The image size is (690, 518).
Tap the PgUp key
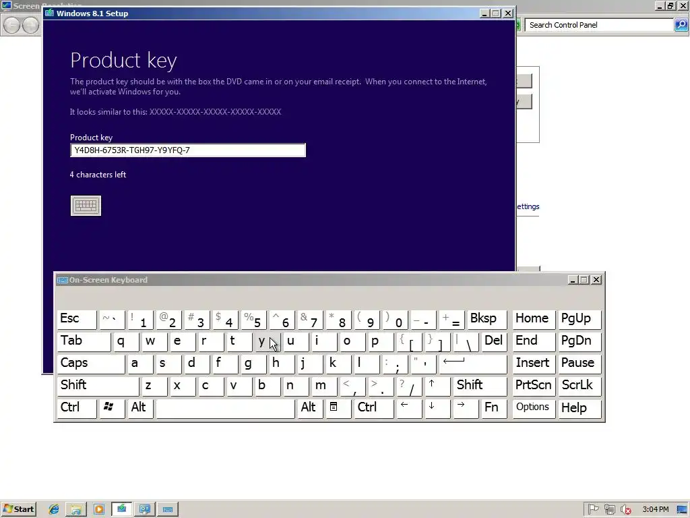tap(579, 319)
